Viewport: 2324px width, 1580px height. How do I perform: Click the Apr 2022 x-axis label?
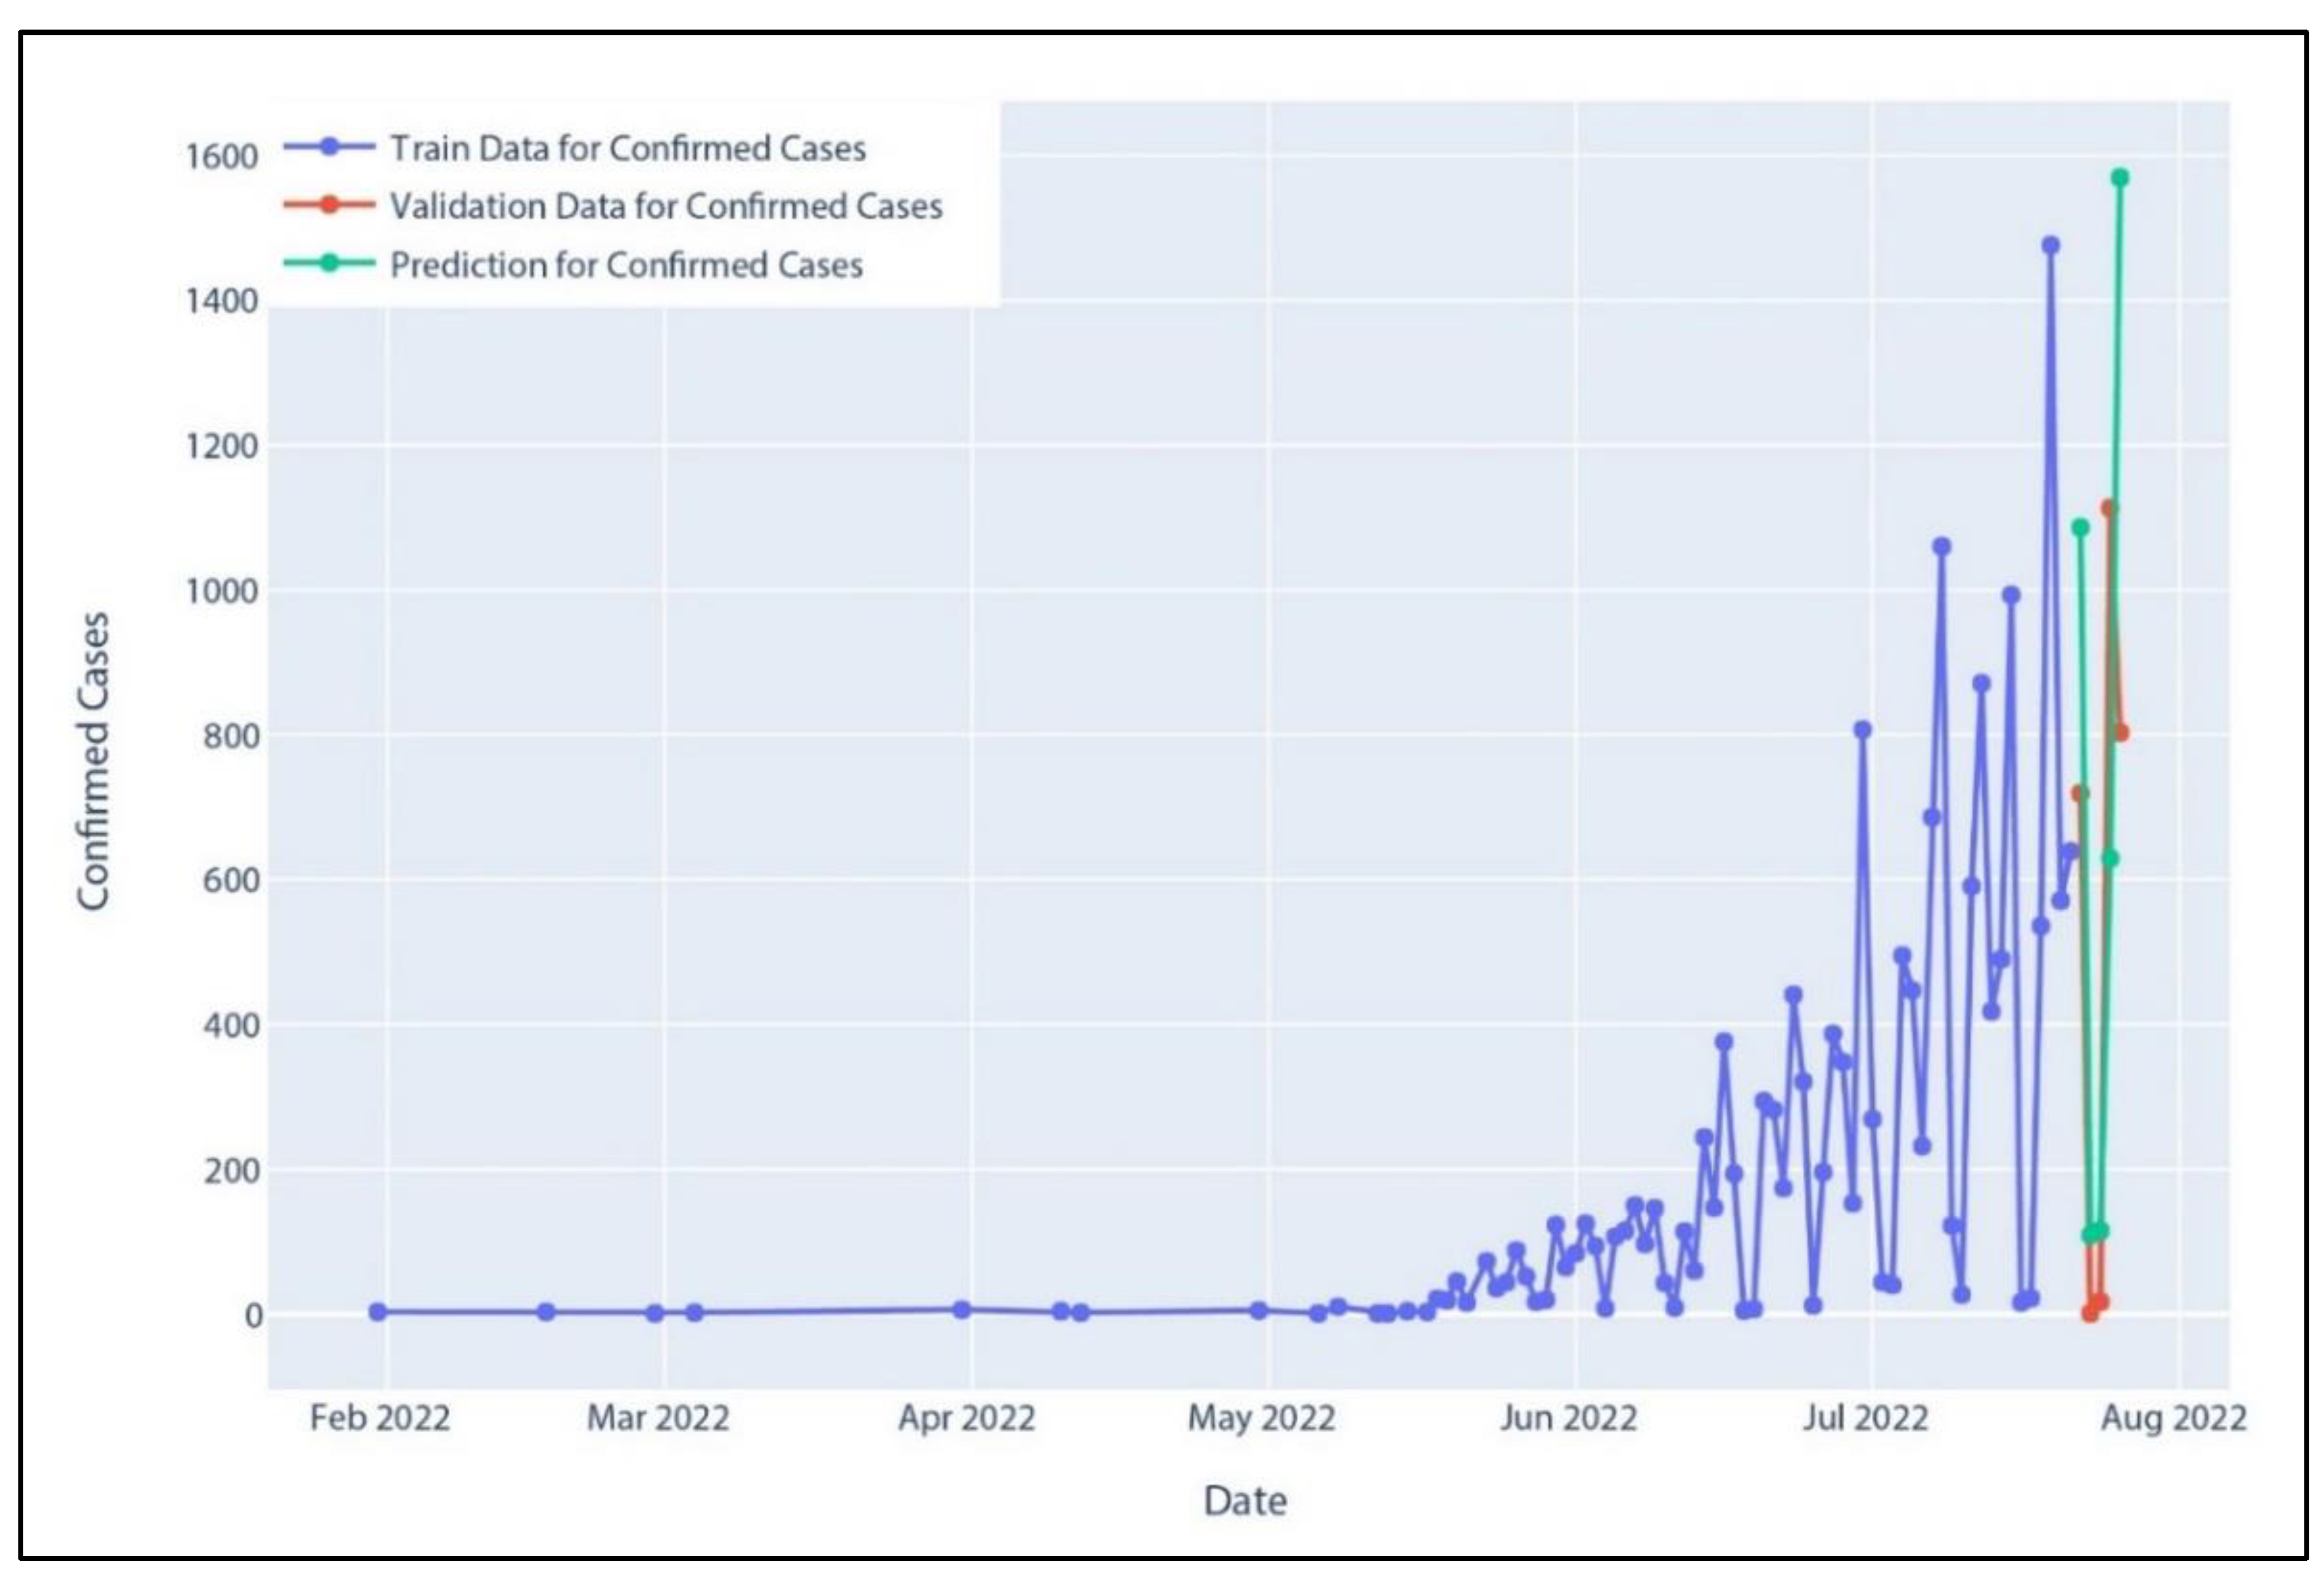tap(966, 1417)
